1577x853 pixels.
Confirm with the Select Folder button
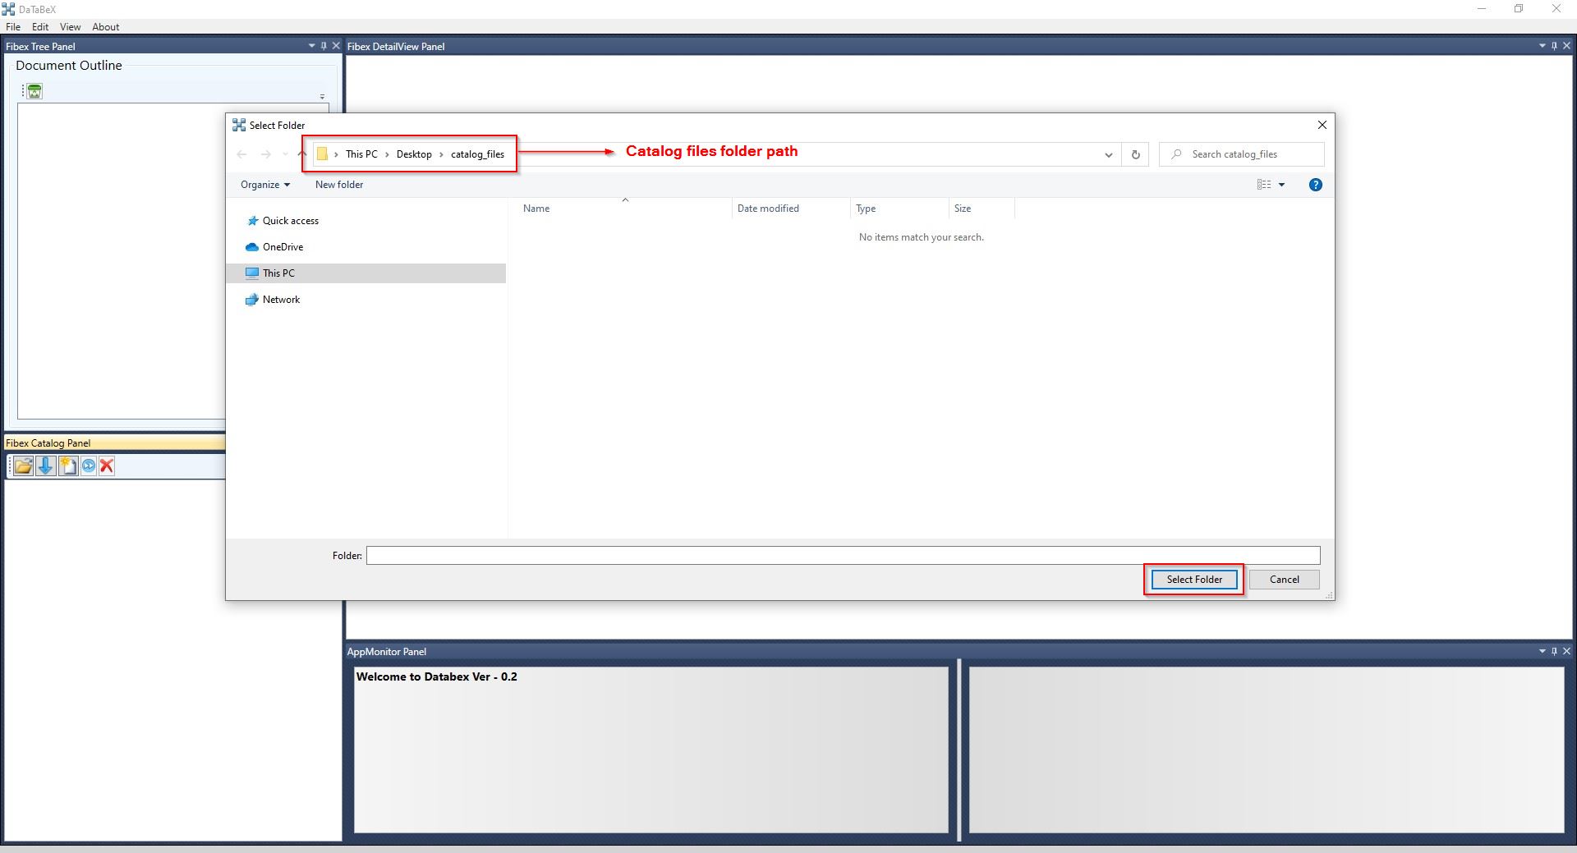coord(1193,580)
